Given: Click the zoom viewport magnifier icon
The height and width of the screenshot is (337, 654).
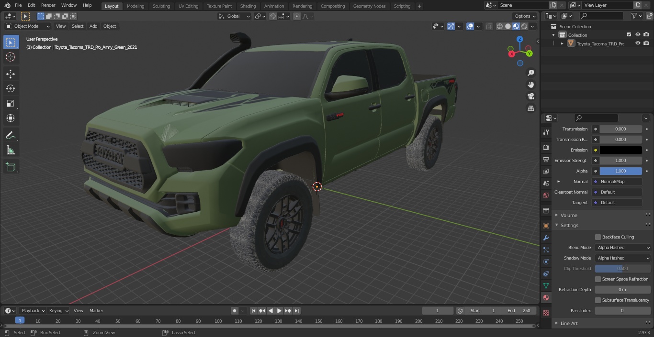Looking at the screenshot, I should [x=530, y=73].
